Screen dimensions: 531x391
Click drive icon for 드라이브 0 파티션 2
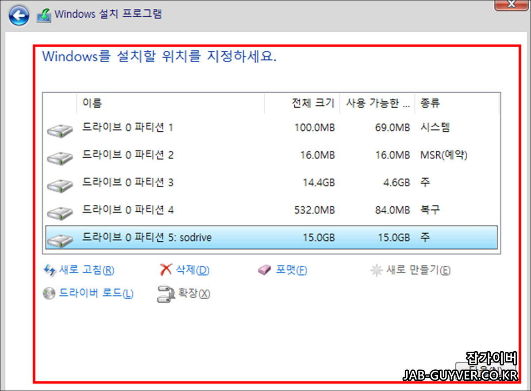[60, 157]
